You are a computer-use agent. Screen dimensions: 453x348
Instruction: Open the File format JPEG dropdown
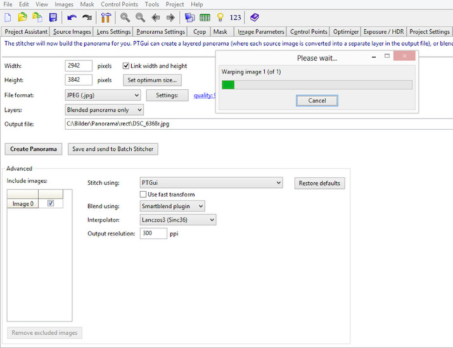pos(103,96)
